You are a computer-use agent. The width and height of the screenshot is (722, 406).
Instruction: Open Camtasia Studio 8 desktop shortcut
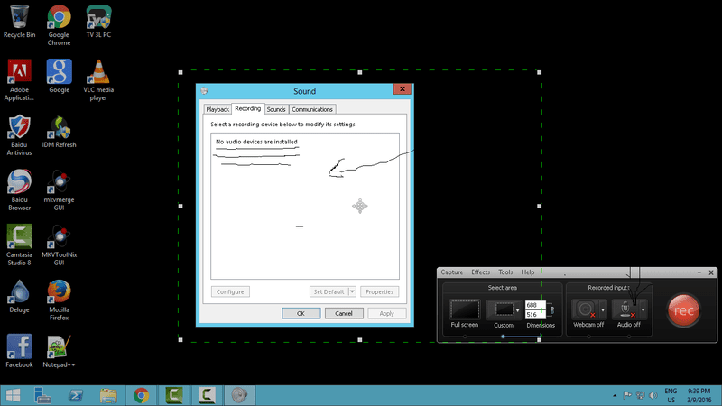coord(20,242)
